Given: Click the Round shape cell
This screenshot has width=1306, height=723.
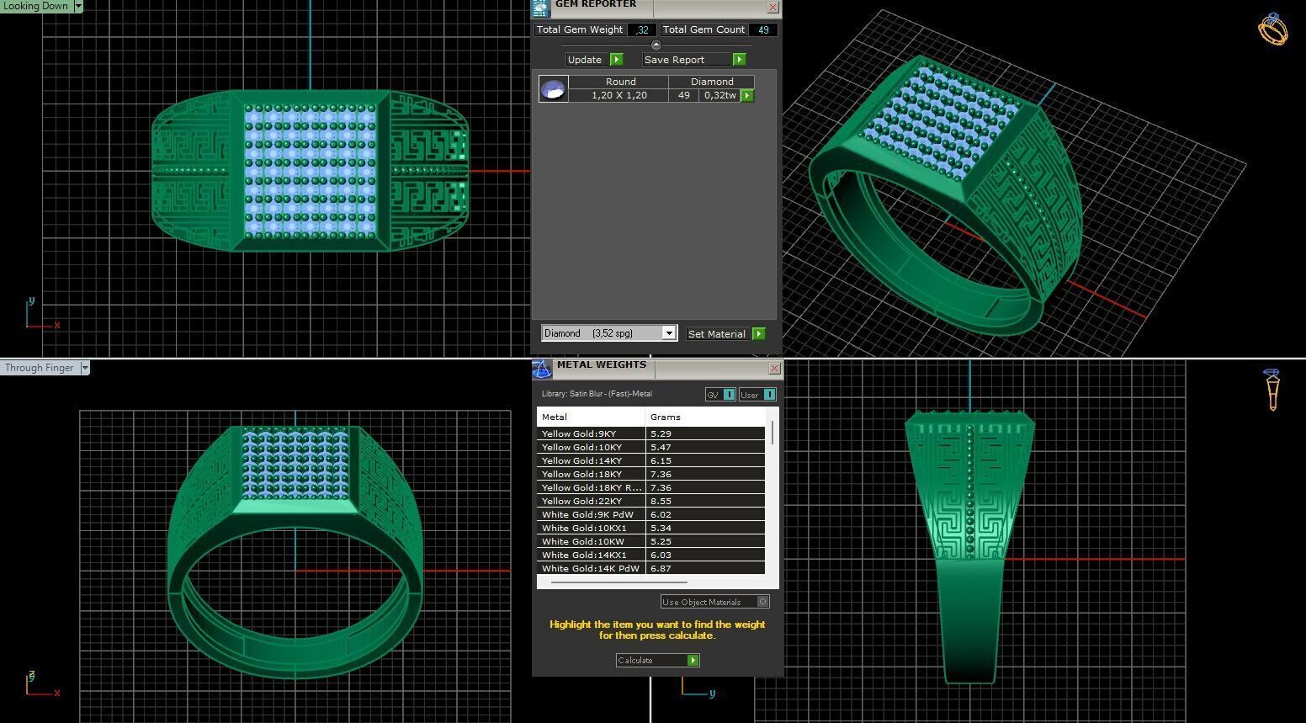Looking at the screenshot, I should tap(620, 82).
